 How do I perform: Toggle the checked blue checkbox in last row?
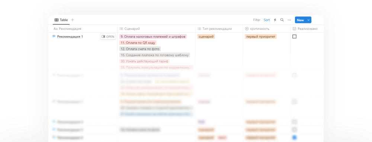click(x=294, y=138)
